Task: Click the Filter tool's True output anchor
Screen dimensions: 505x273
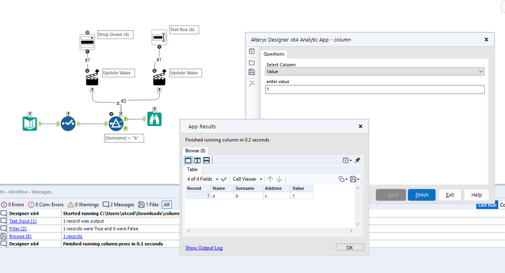Action: (125, 119)
